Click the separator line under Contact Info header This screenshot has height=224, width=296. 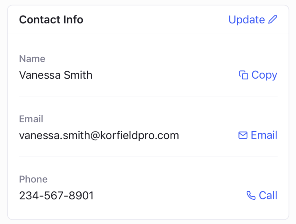[x=148, y=33]
